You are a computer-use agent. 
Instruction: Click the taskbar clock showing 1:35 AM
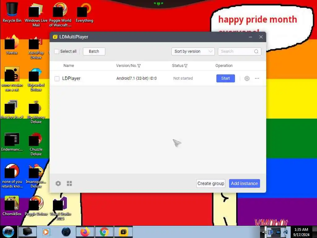point(301,232)
